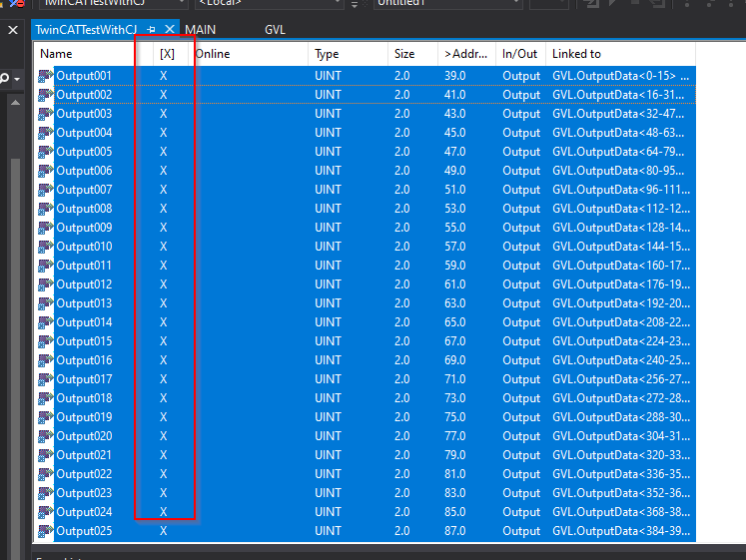Click address value 57.0
The image size is (746, 560).
coord(454,247)
